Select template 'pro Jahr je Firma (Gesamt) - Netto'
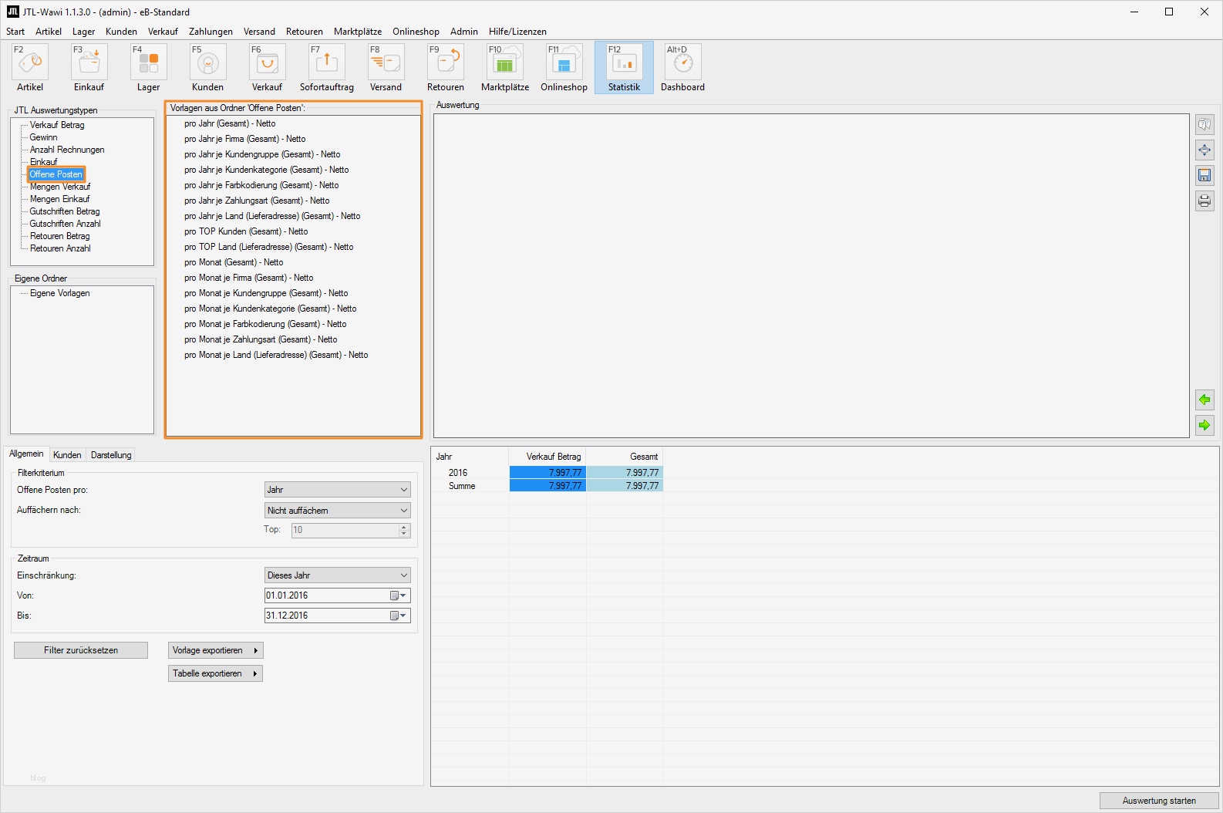 [245, 139]
